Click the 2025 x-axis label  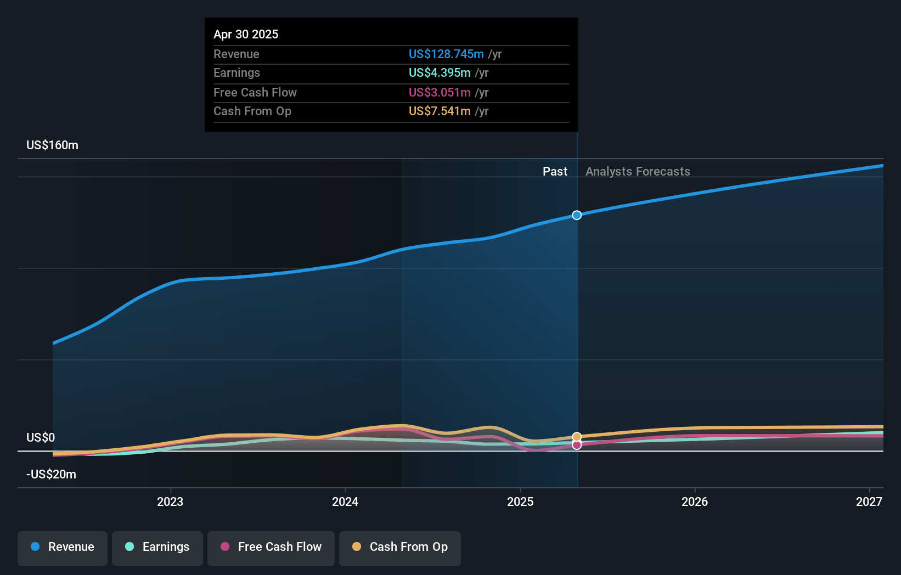pos(520,501)
